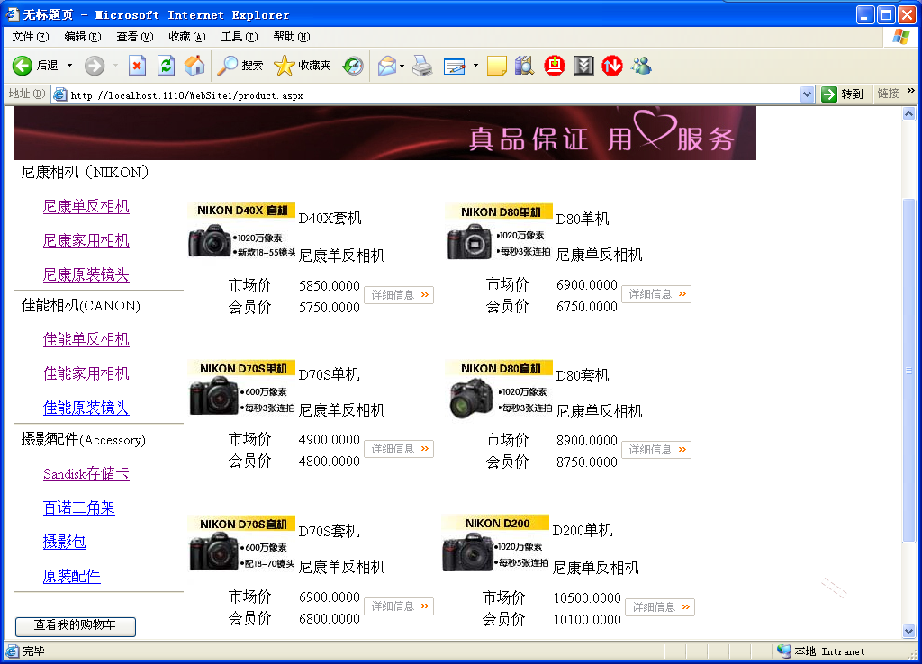The image size is (922, 664).
Task: Expand the address bar dropdown
Action: [x=808, y=94]
